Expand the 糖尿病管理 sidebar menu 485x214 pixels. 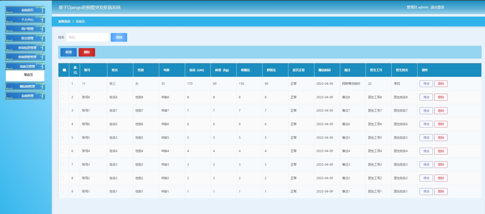coord(25,86)
